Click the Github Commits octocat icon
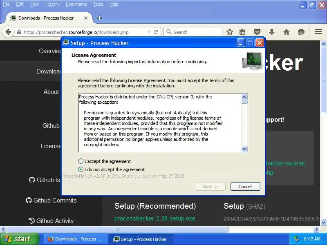Image resolution: width=327 pixels, height=245 pixels. coord(29,200)
